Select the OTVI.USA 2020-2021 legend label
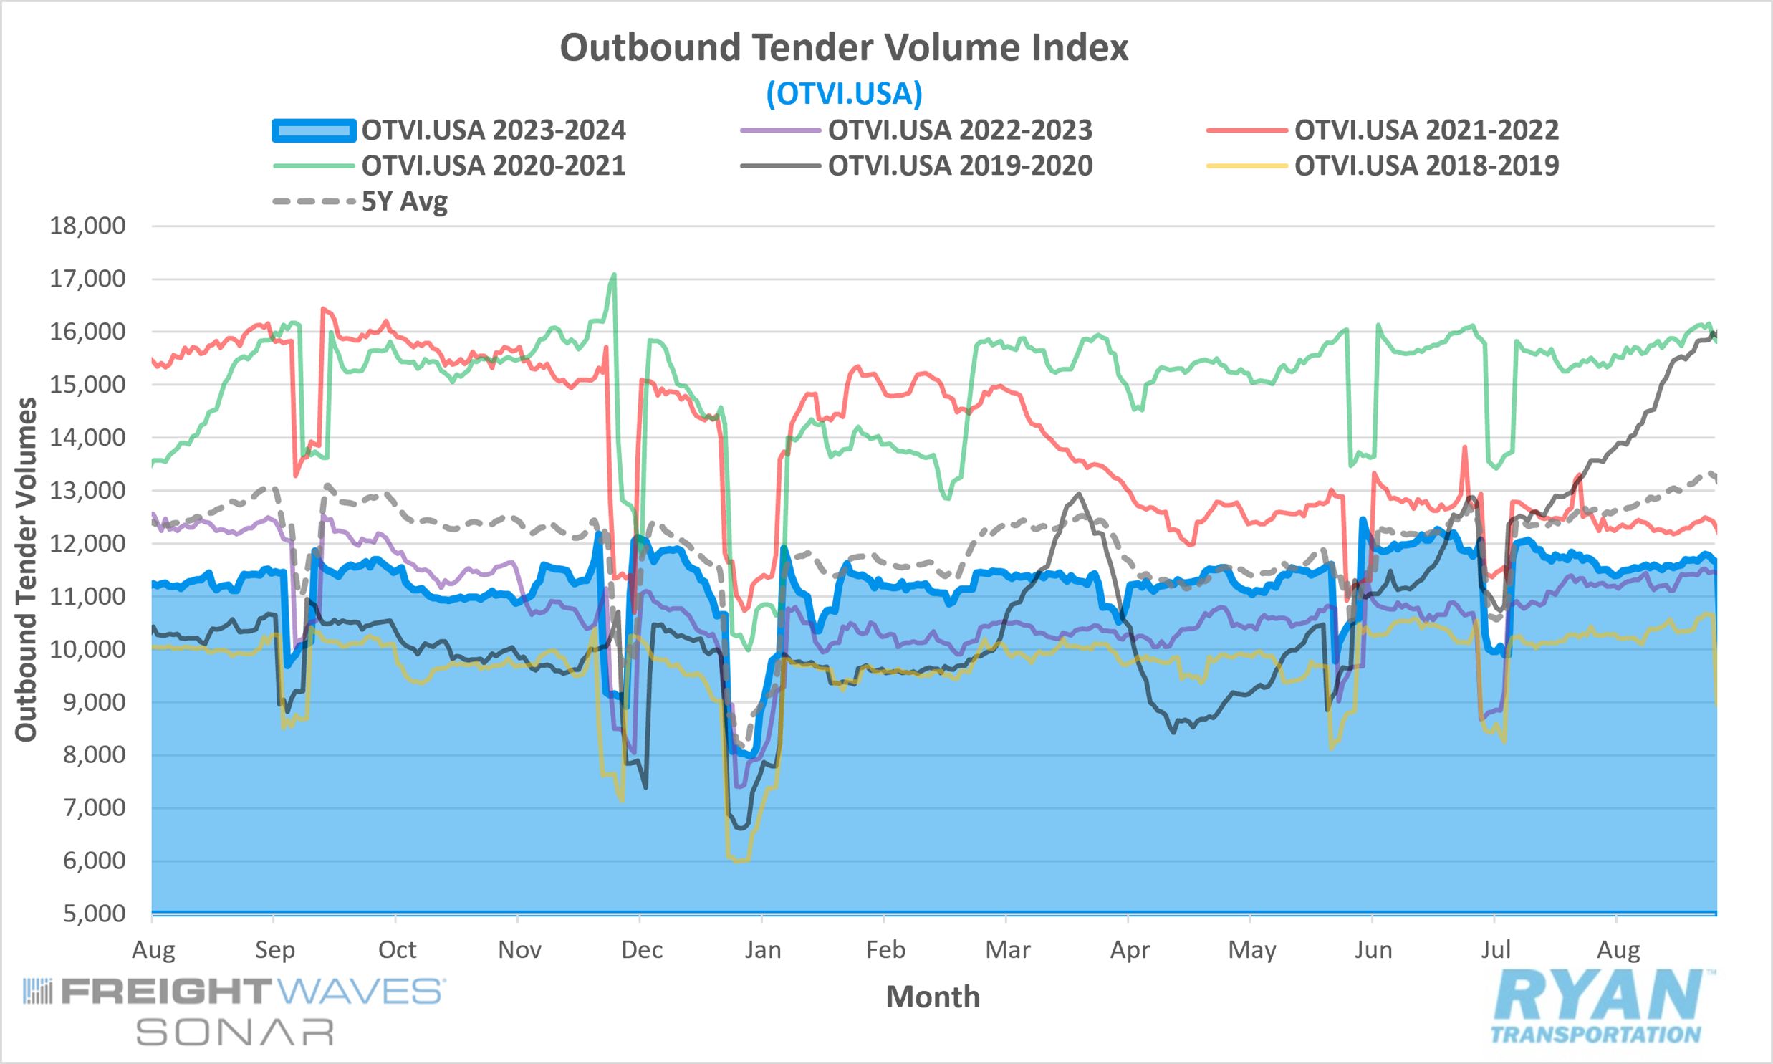The image size is (1773, 1064). tap(494, 166)
